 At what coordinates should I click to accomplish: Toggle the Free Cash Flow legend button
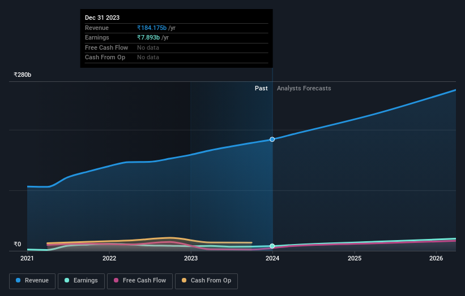click(x=140, y=281)
